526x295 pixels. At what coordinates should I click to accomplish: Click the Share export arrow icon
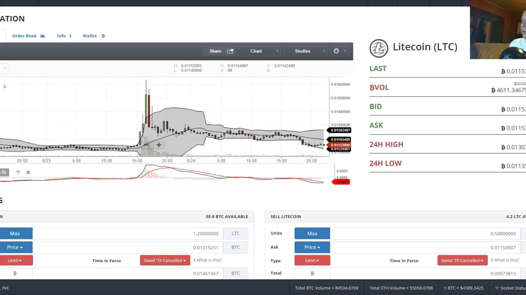click(230, 51)
